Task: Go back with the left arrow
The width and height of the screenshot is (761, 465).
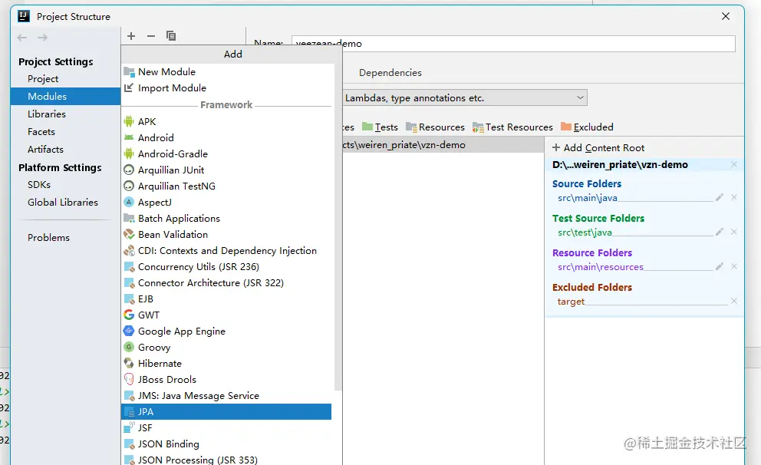Action: tap(21, 38)
